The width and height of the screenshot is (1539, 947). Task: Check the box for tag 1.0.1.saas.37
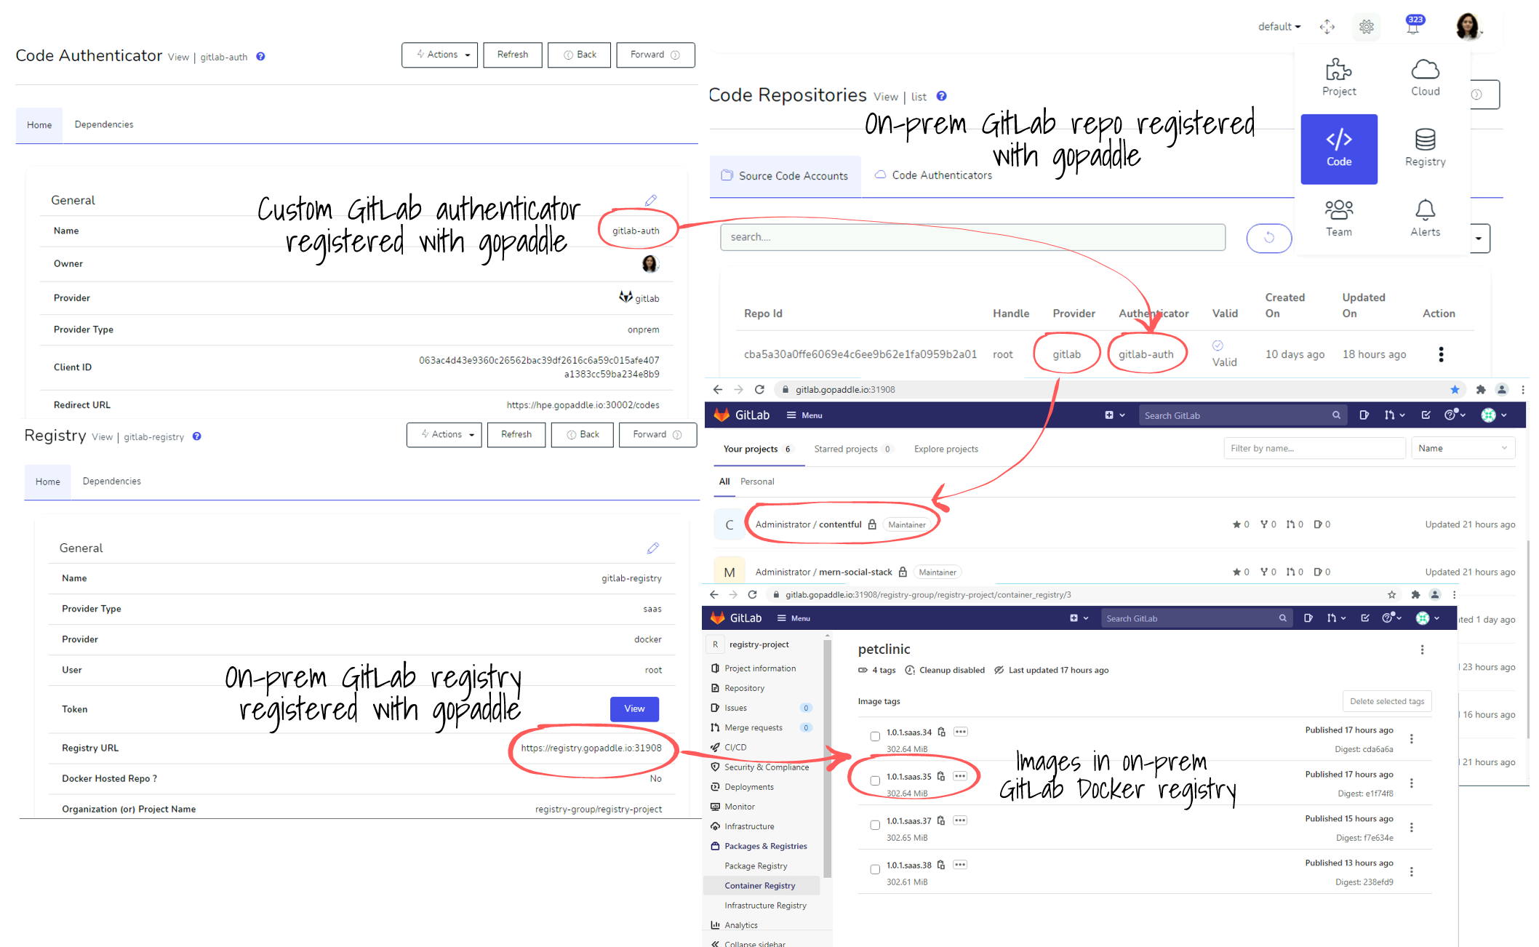tap(875, 826)
